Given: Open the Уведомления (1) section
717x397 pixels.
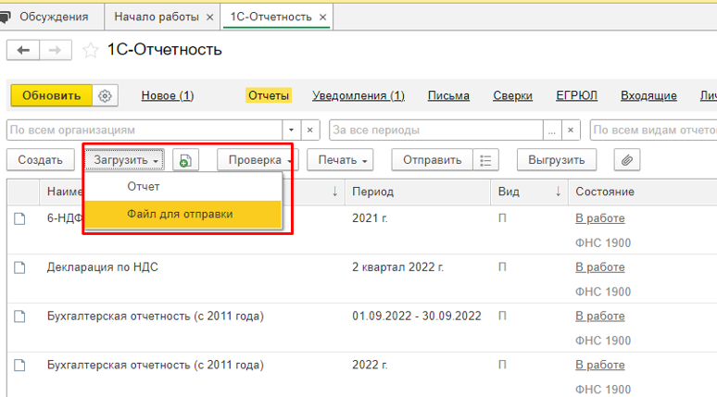Looking at the screenshot, I should point(358,95).
